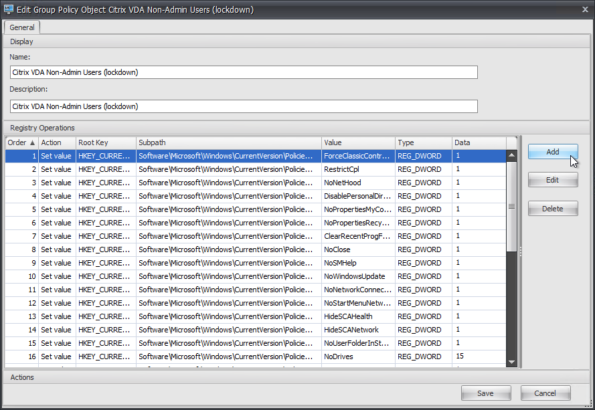Click the Add registry operation button
Screen dimensions: 595x410
pyautogui.click(x=552, y=152)
